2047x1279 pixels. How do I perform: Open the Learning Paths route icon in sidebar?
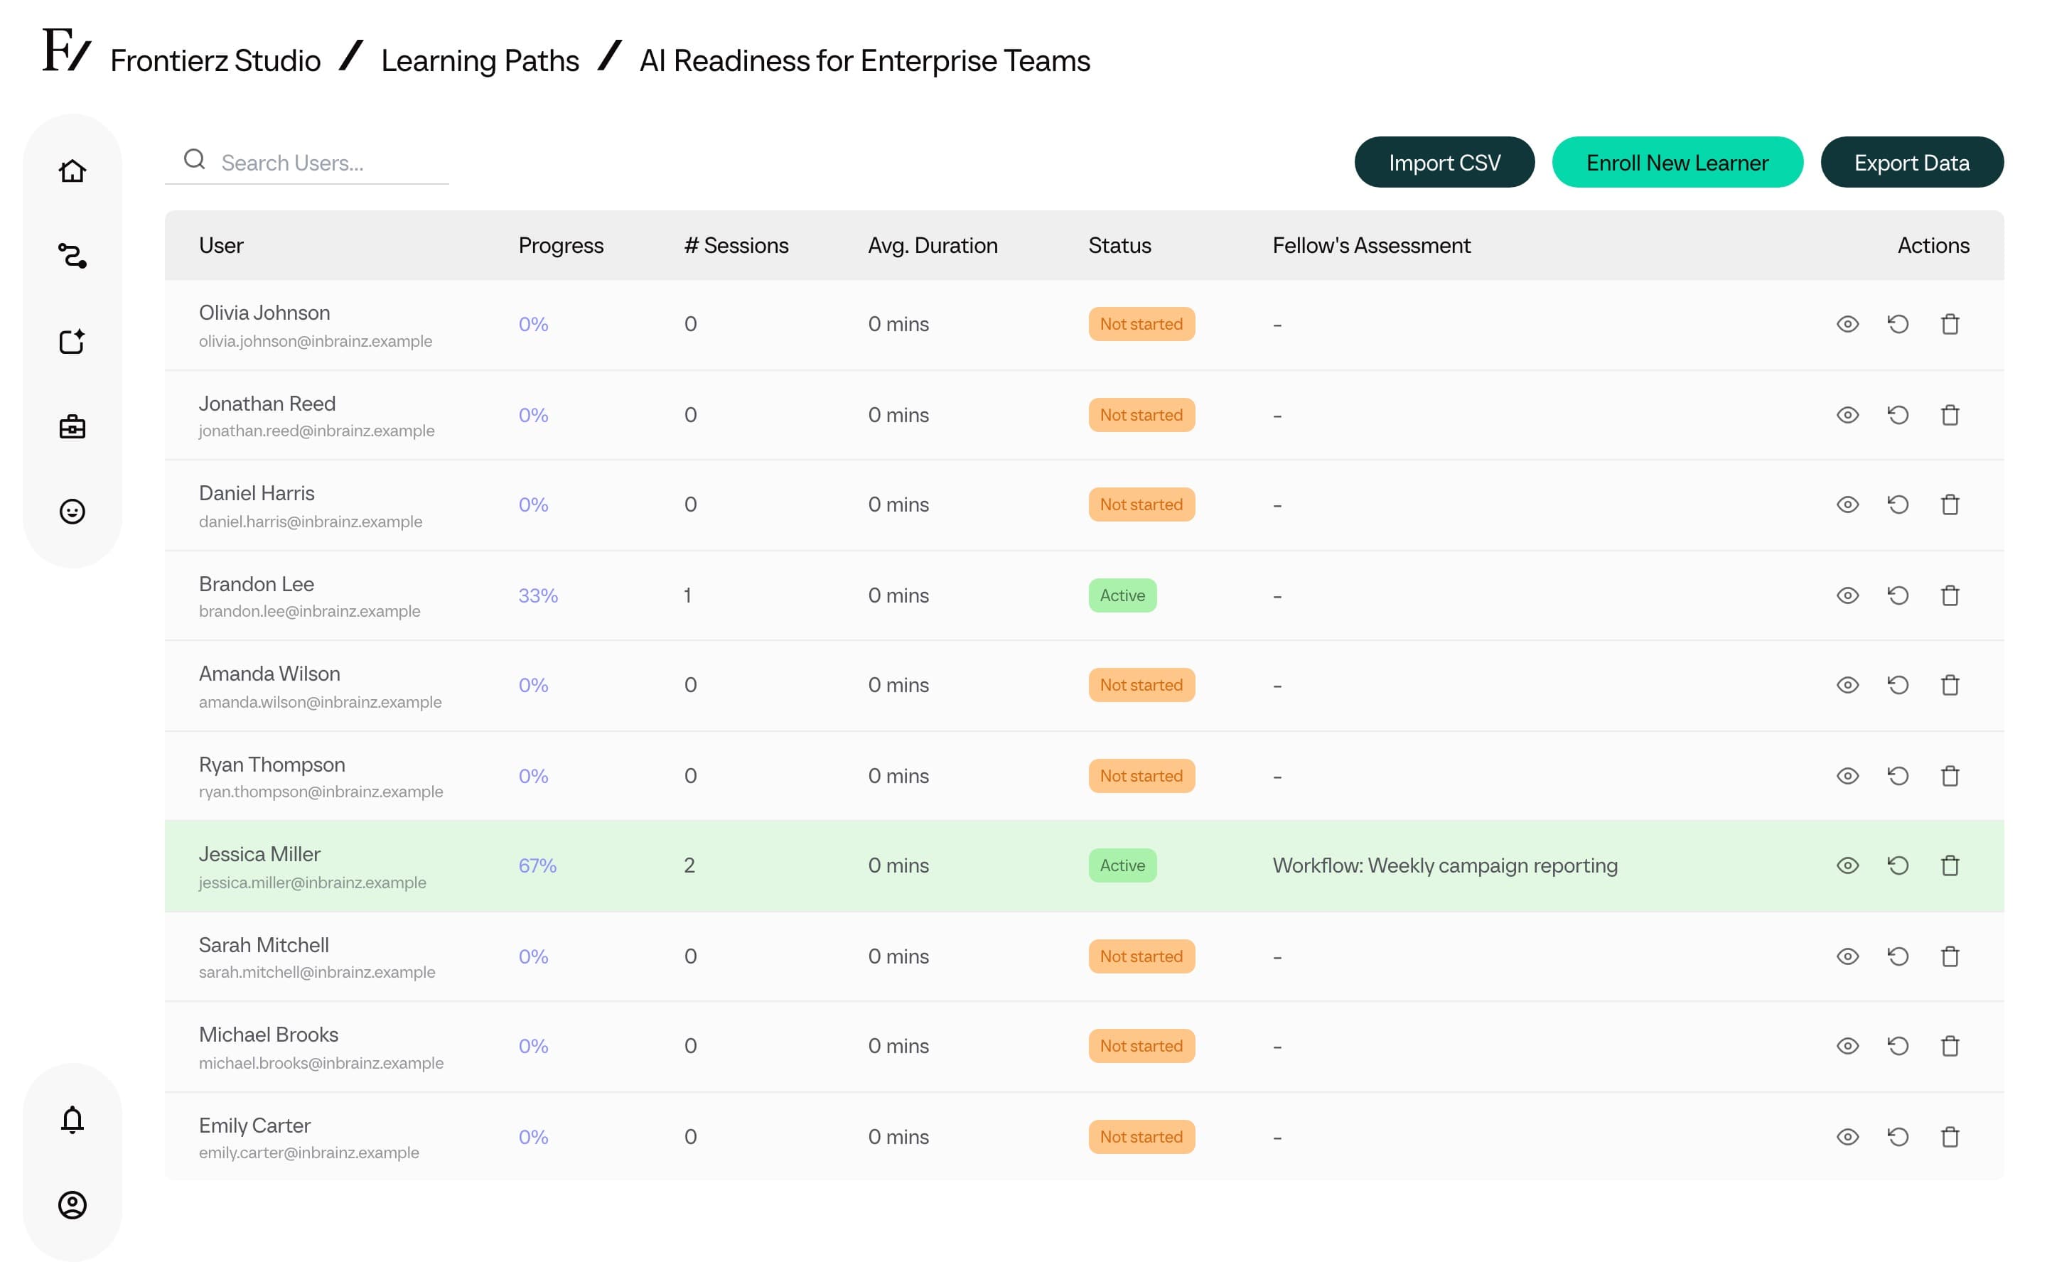72,256
